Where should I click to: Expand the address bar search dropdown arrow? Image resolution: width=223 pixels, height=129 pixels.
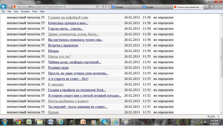coord(100,7)
